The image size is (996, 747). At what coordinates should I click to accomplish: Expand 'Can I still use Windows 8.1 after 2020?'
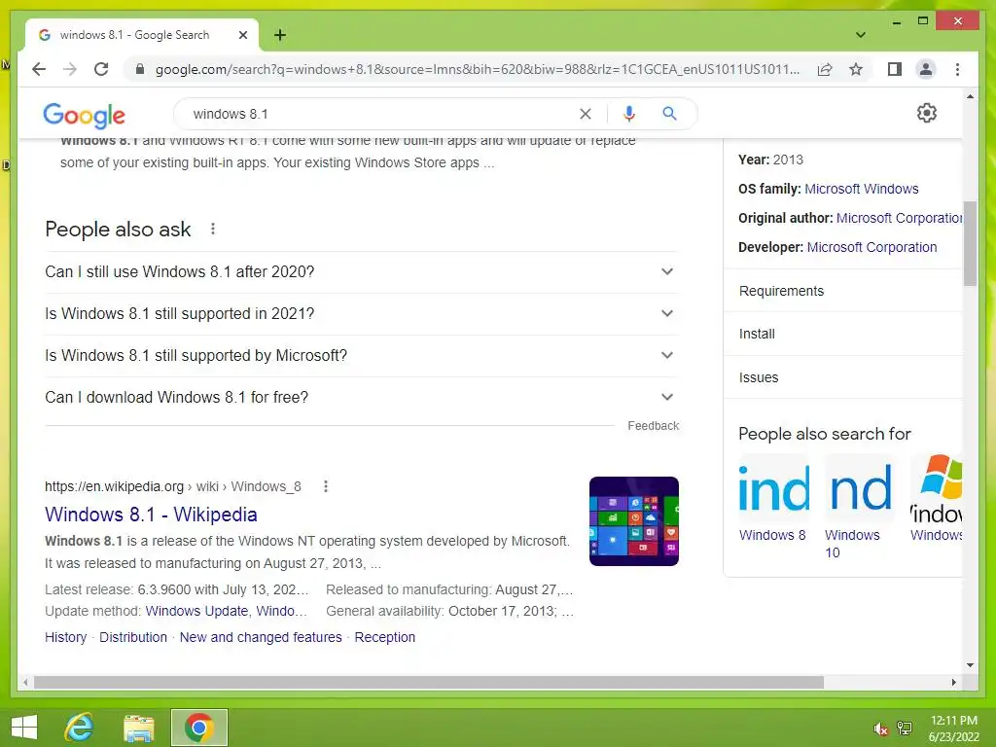pyautogui.click(x=361, y=272)
